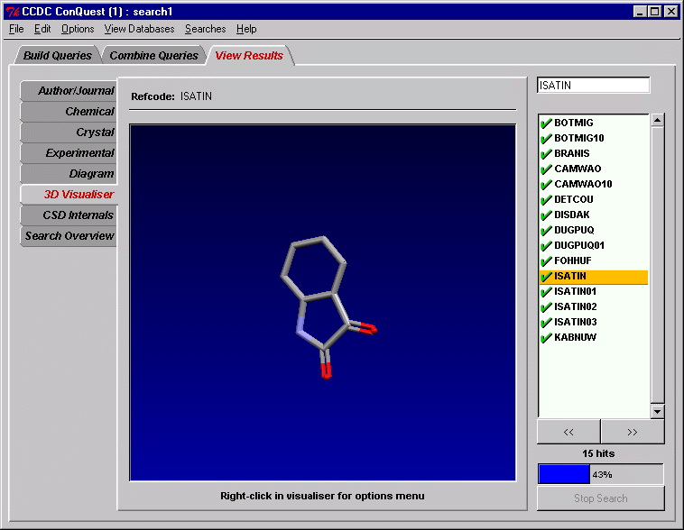The height and width of the screenshot is (530, 684).
Task: Go to next hit with >> button
Action: click(x=633, y=432)
